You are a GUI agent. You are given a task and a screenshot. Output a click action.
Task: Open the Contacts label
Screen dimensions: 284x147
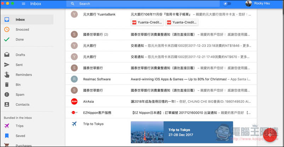22,104
